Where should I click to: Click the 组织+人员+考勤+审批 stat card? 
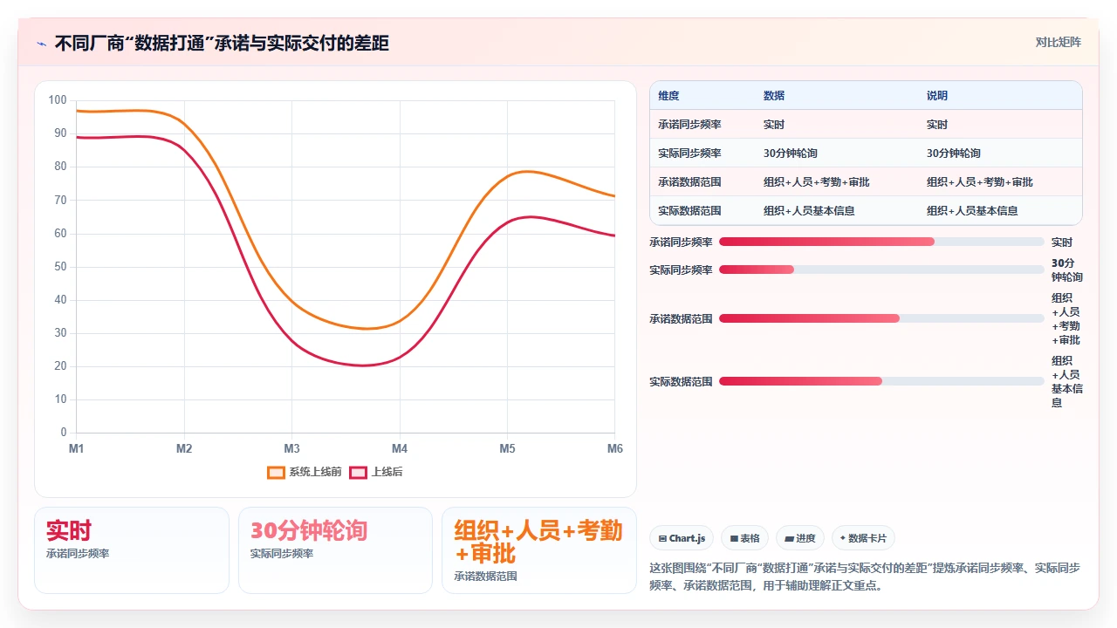click(539, 550)
